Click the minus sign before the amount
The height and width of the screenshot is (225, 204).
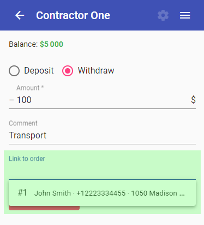tap(11, 100)
